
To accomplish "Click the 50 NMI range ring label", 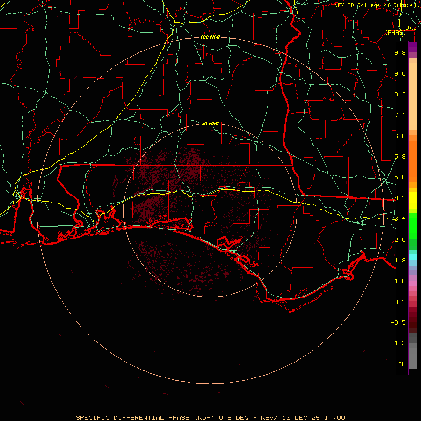I will pos(210,123).
